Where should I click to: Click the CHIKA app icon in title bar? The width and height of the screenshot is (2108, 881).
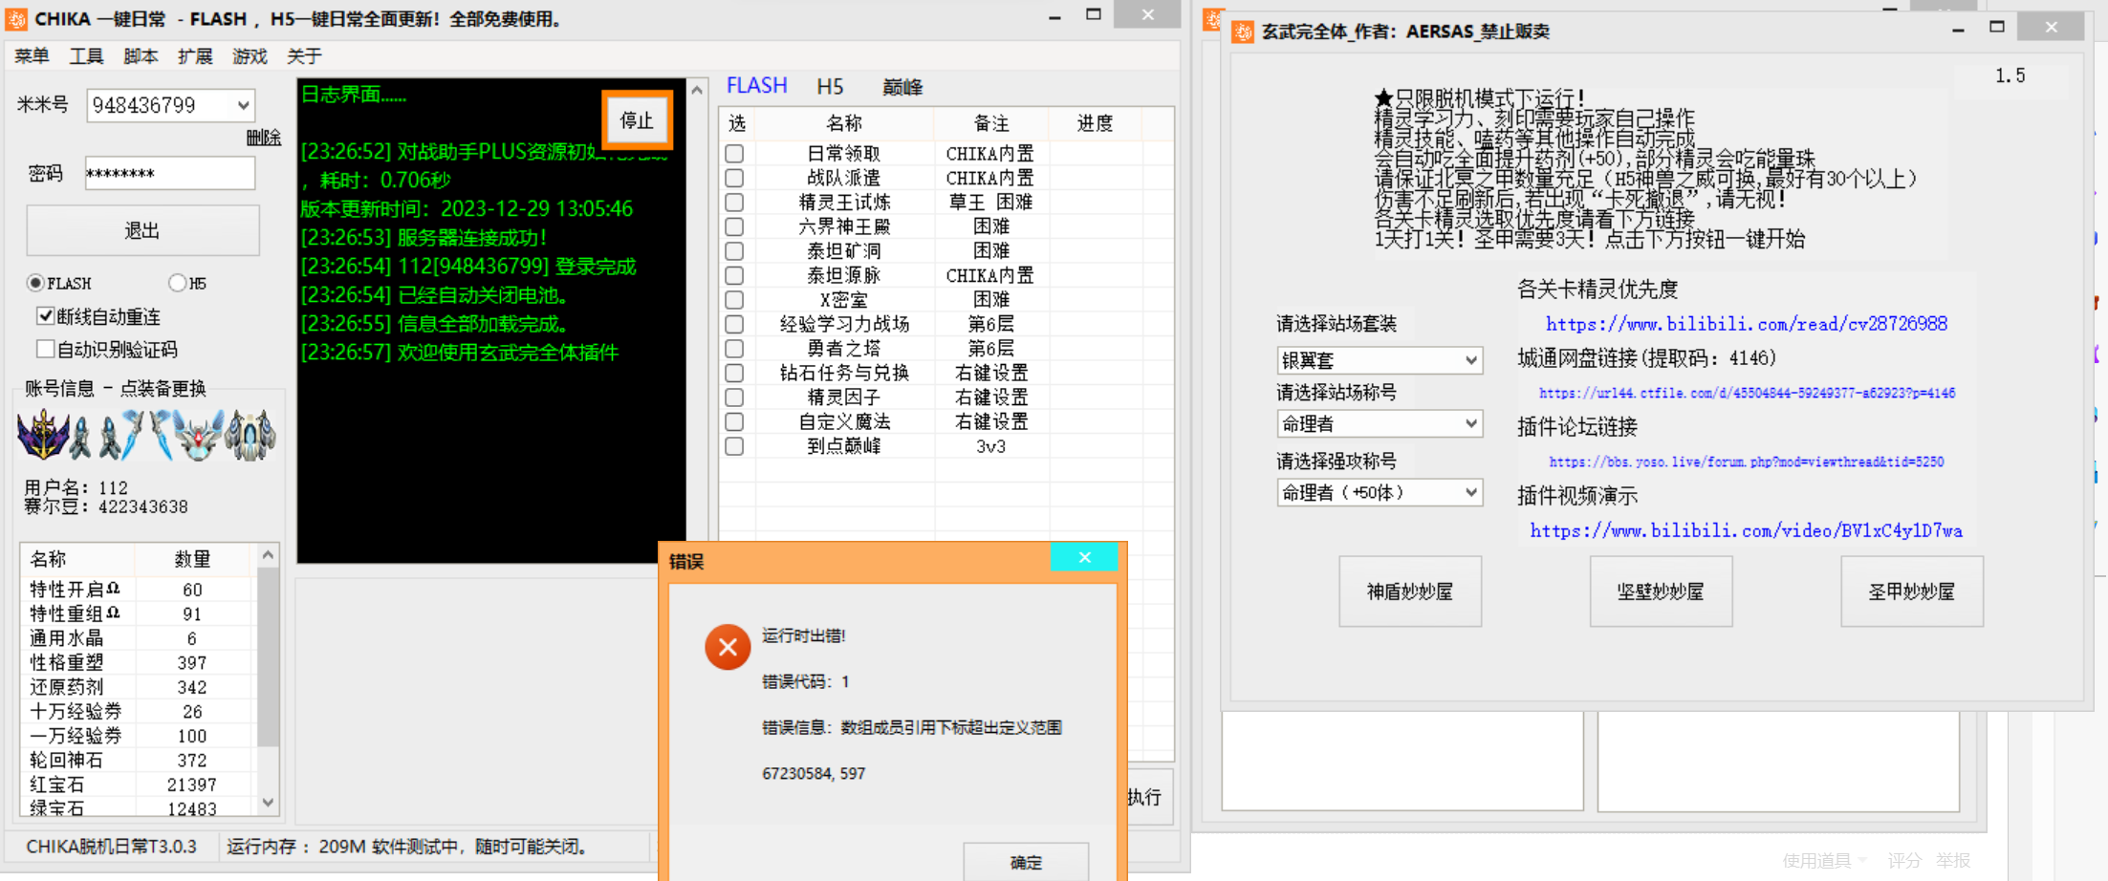pyautogui.click(x=16, y=19)
